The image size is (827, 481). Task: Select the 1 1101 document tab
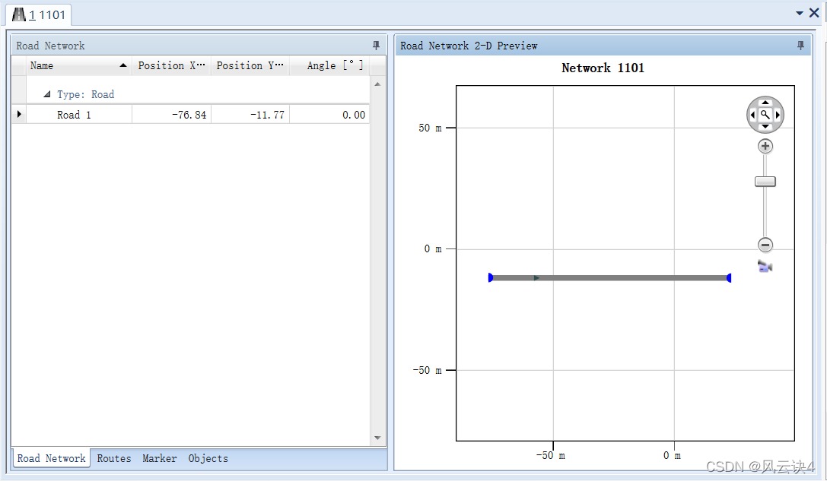point(39,14)
